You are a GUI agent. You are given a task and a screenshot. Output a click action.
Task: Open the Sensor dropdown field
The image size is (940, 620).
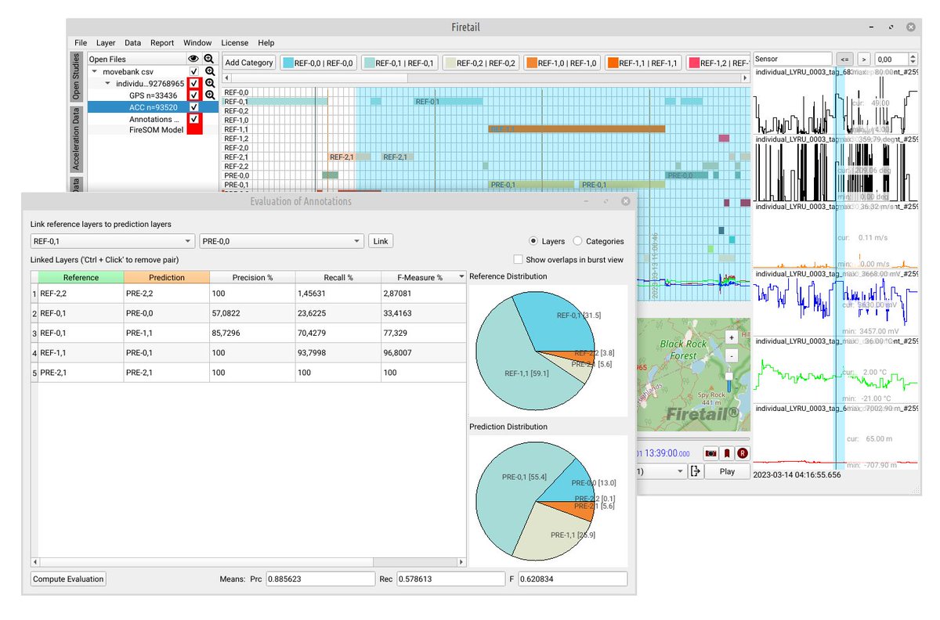[793, 59]
